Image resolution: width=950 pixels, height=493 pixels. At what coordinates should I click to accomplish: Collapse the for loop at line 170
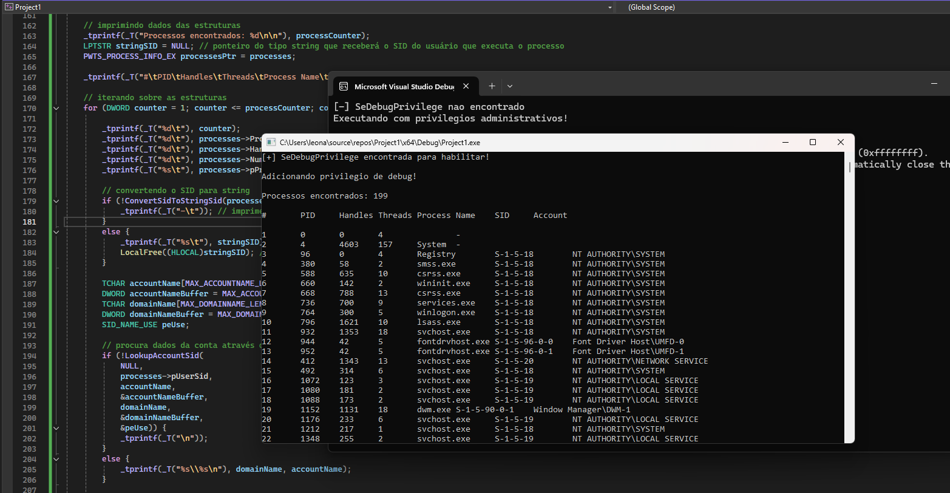point(56,108)
